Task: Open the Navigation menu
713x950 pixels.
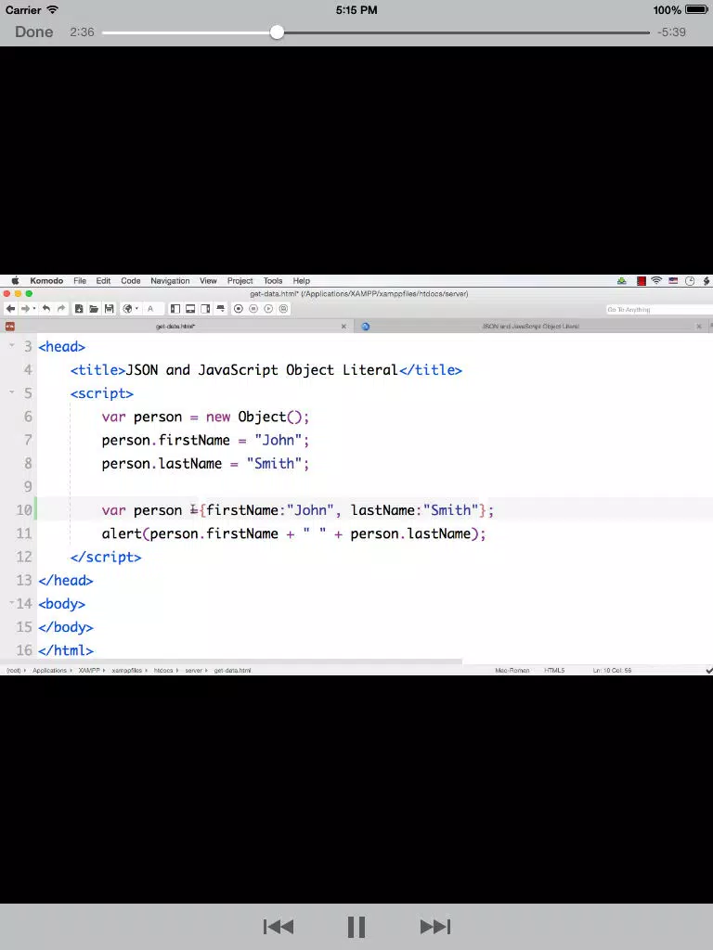Action: pos(170,280)
